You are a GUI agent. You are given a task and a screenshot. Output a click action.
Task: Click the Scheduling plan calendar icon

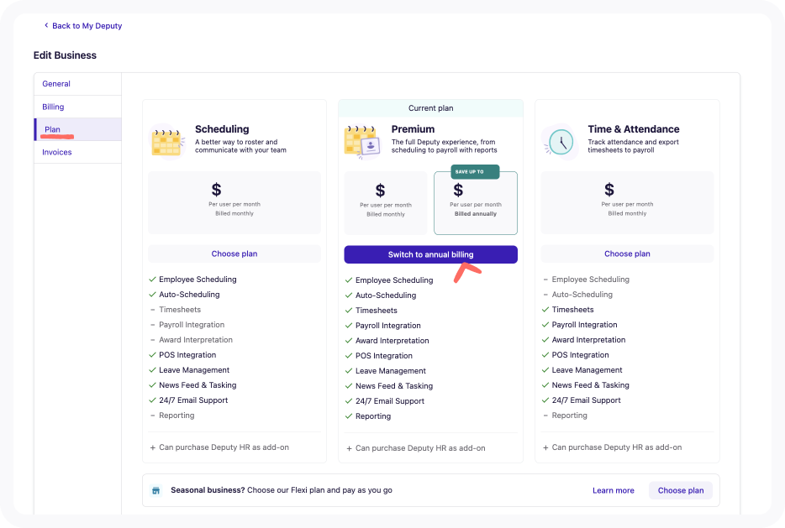[x=167, y=141]
